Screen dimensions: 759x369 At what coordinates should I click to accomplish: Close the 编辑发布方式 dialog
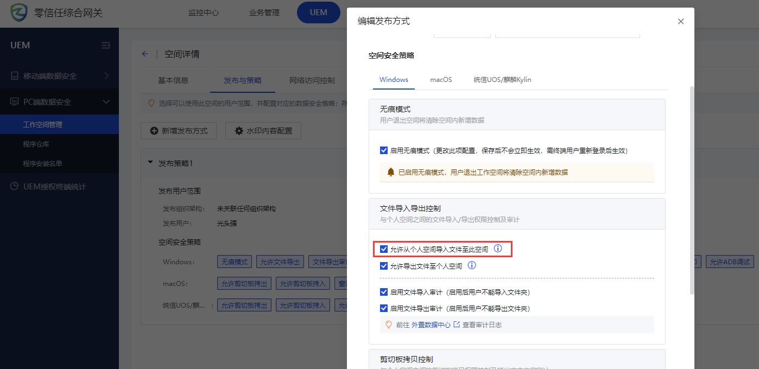pyautogui.click(x=681, y=22)
